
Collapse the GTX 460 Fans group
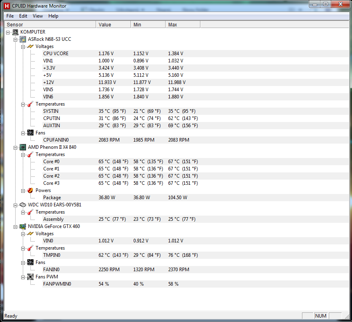[23, 263]
